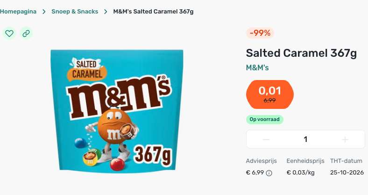Go to Homepagina breadcrumb
This screenshot has width=368, height=195.
click(18, 12)
